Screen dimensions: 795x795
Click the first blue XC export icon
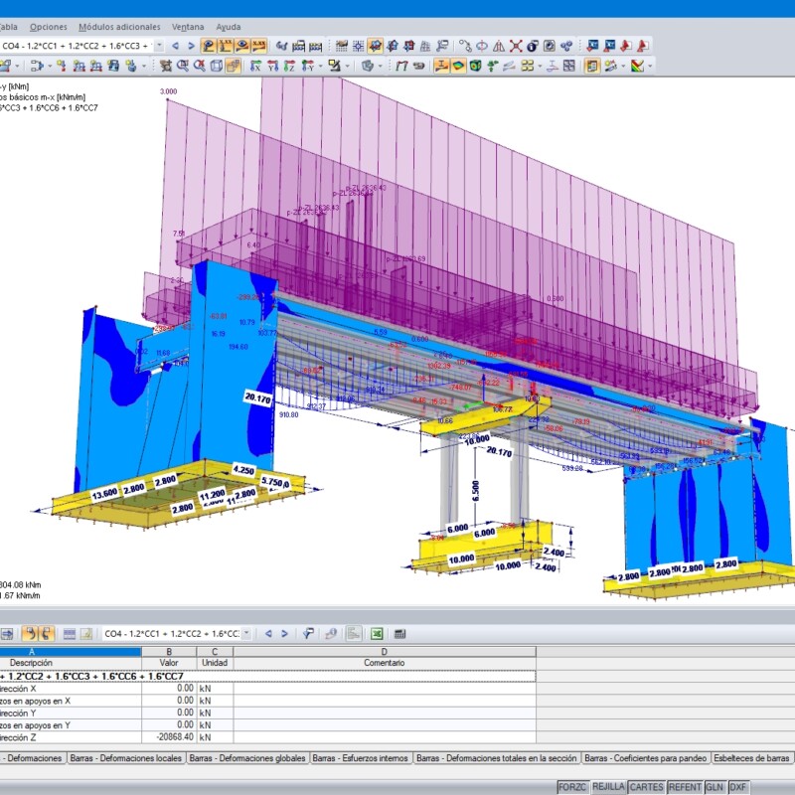tap(592, 46)
